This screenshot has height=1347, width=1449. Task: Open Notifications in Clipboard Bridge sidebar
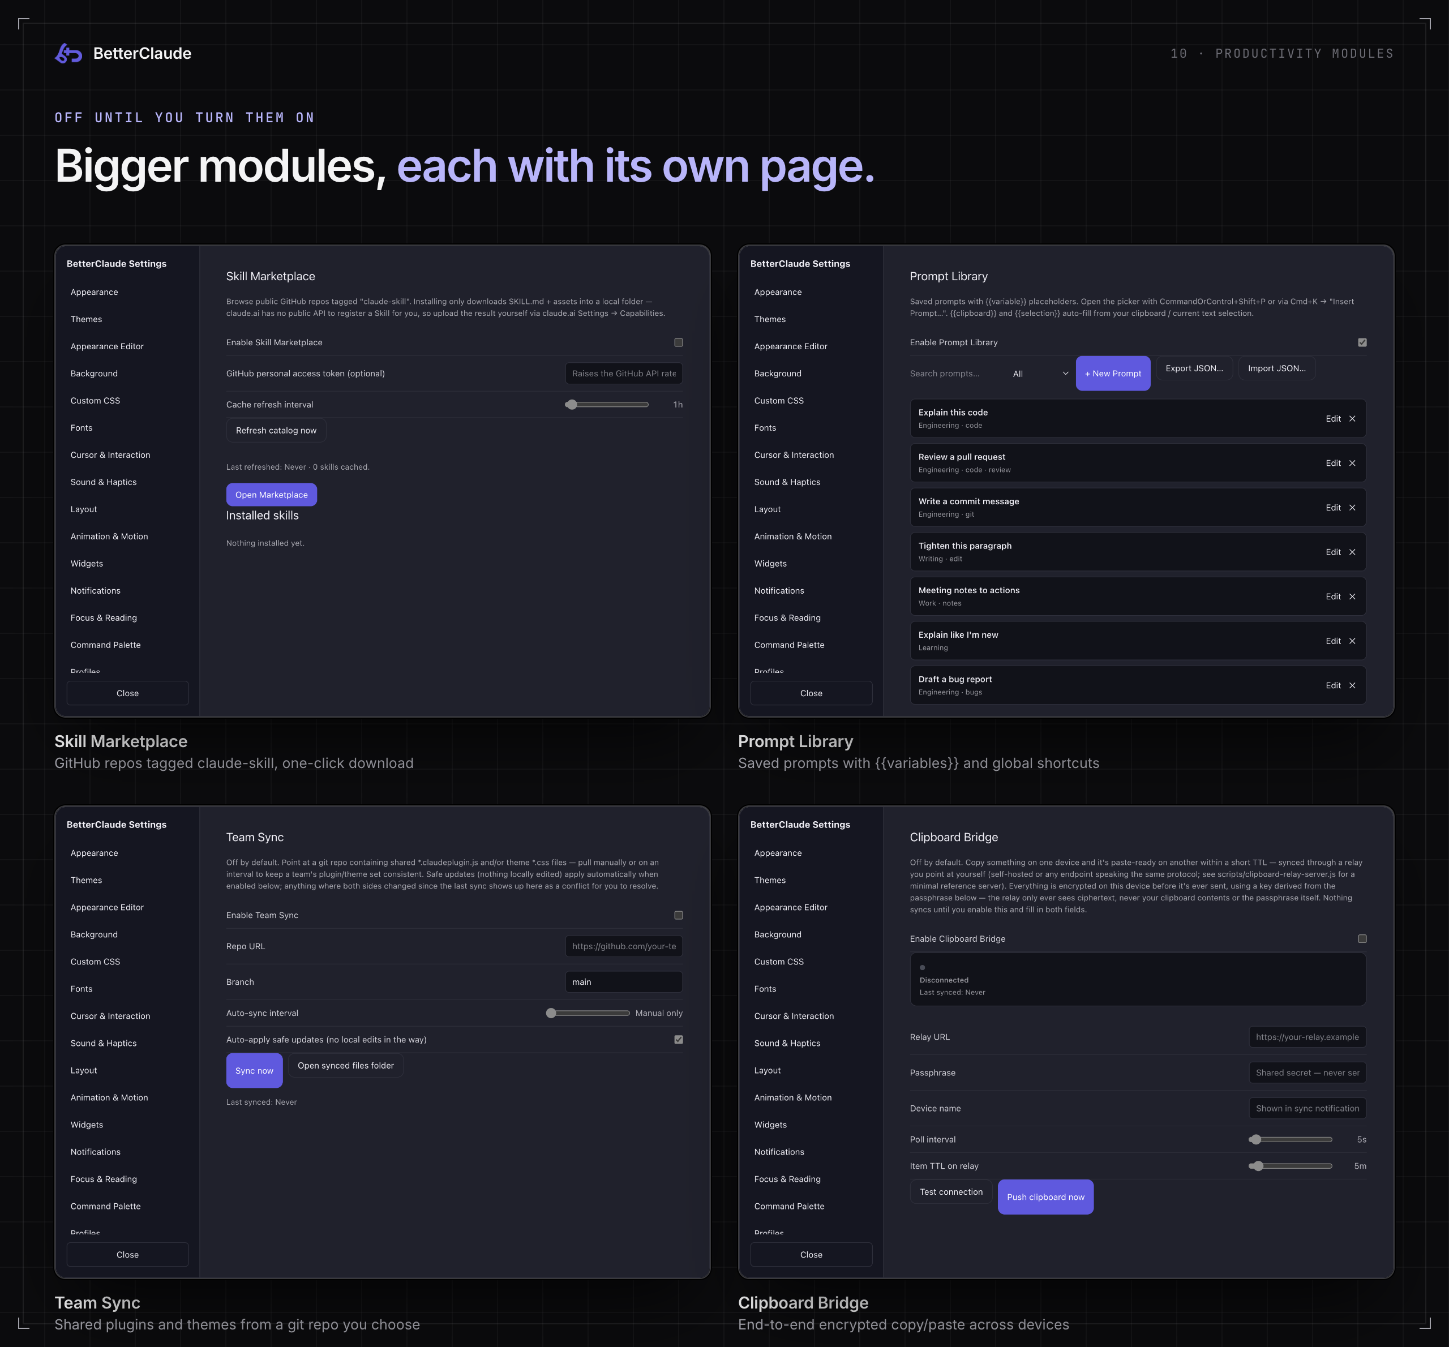tap(779, 1152)
